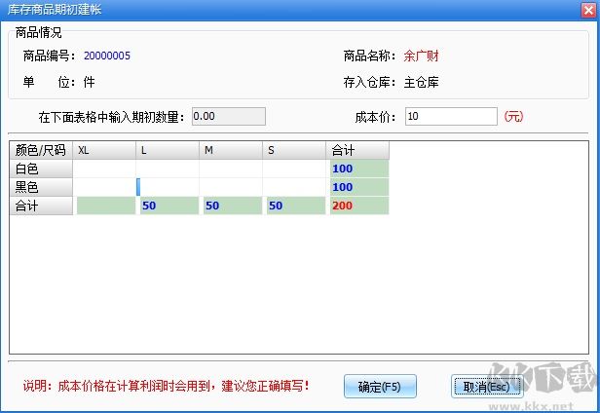
Task: Click the 颜色/尺码 header cell
Action: (41, 150)
